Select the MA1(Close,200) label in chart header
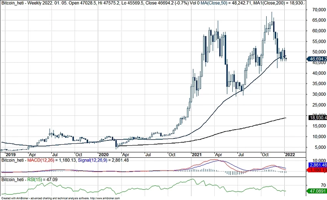327x200 pixels. pyautogui.click(x=297, y=3)
